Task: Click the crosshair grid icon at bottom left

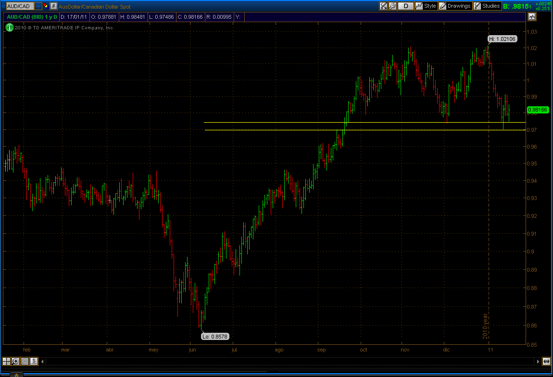Action: [6, 361]
